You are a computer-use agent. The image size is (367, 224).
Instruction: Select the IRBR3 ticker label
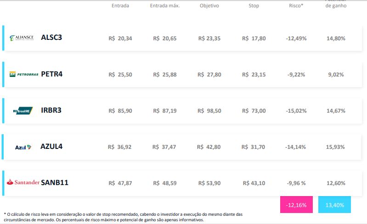pyautogui.click(x=51, y=110)
